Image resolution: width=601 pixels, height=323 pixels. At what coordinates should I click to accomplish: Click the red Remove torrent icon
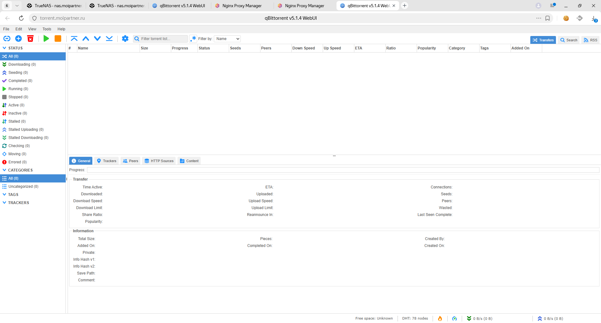[x=30, y=38]
